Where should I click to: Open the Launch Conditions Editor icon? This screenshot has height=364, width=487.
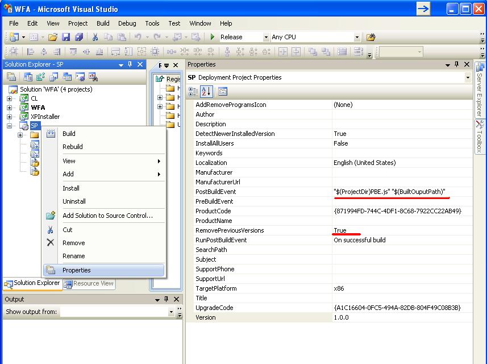(93, 76)
